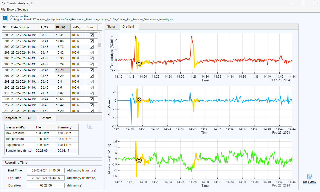Click the Recording Time panel title
The image size is (320, 192).
[x=16, y=163]
